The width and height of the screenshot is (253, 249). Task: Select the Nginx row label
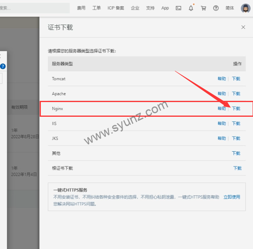point(57,108)
